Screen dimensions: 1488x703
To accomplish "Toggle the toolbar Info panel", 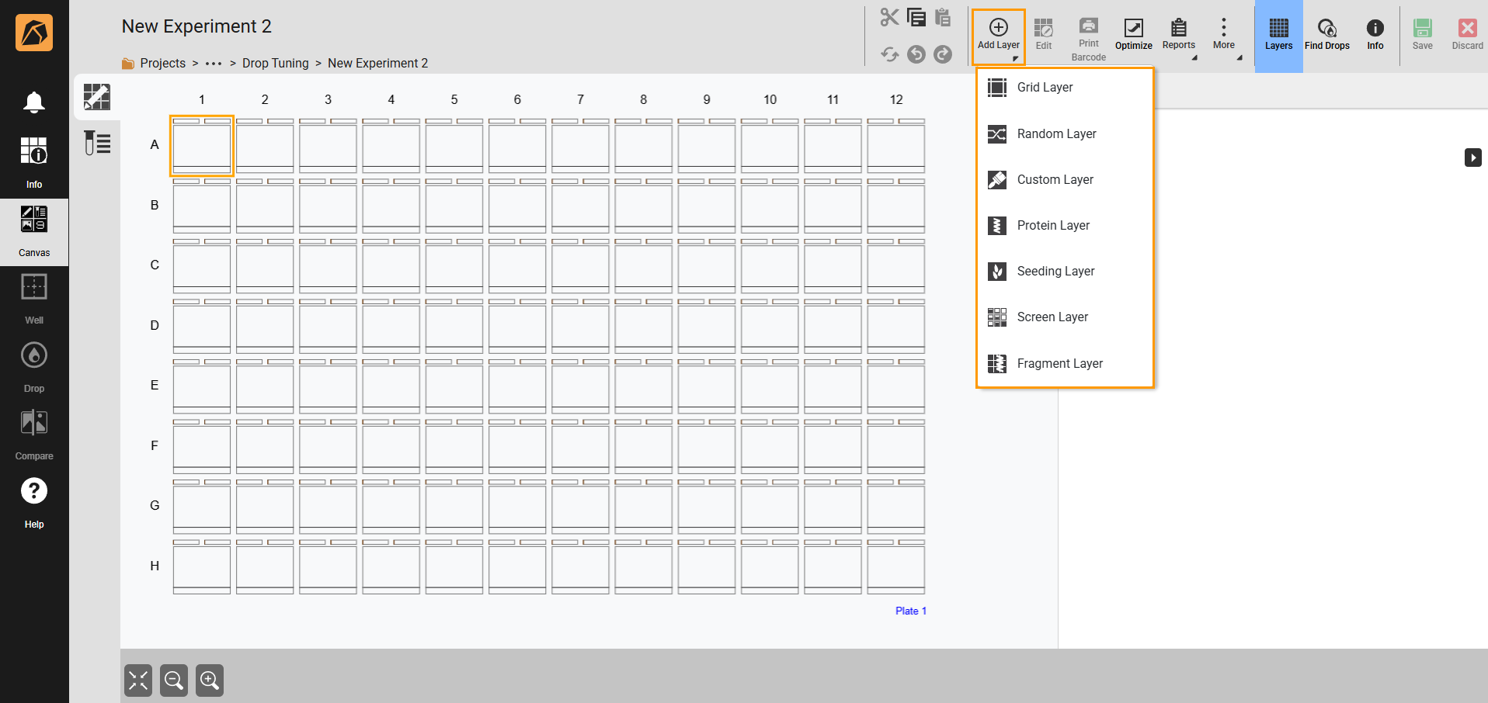I will [1375, 35].
